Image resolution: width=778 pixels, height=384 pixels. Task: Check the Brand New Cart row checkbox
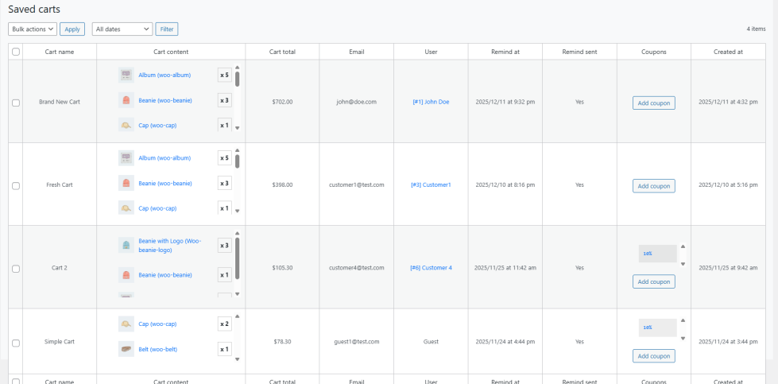16,103
